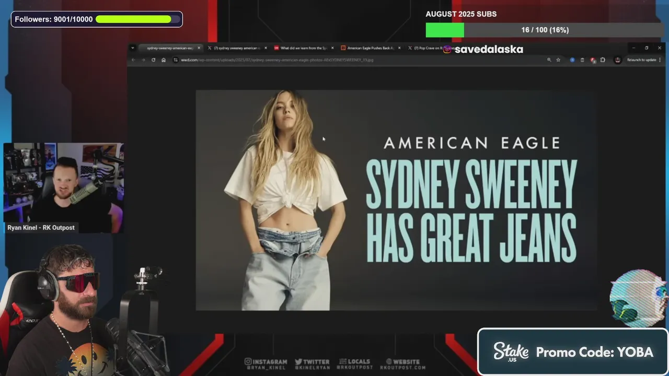Go to the browser home page
This screenshot has height=376, width=669.
tap(164, 60)
